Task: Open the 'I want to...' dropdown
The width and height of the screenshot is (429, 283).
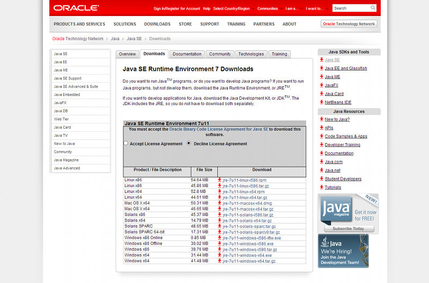Action: (317, 9)
